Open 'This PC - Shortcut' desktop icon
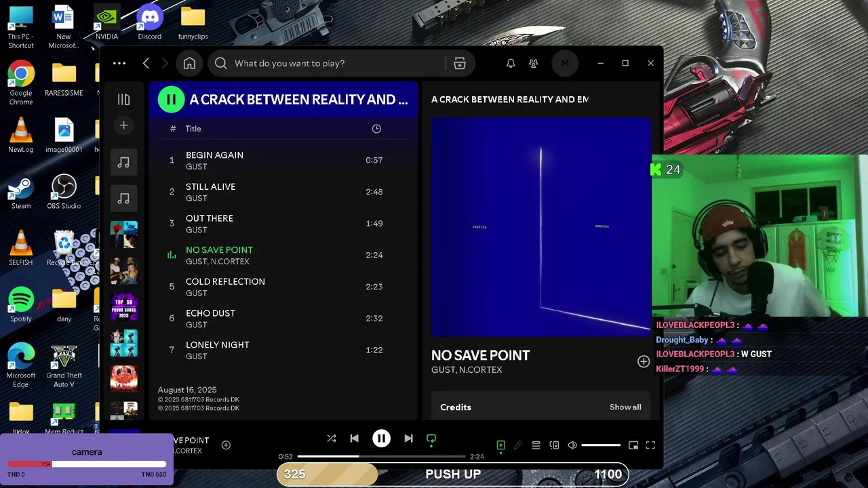868x488 pixels. (x=21, y=27)
